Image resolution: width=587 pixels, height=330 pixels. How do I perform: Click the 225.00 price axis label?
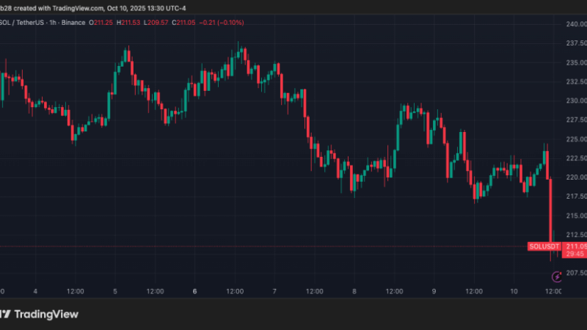pyautogui.click(x=575, y=139)
